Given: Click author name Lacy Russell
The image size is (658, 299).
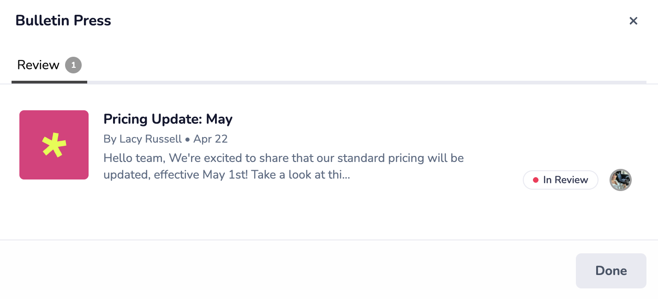Looking at the screenshot, I should pos(150,139).
